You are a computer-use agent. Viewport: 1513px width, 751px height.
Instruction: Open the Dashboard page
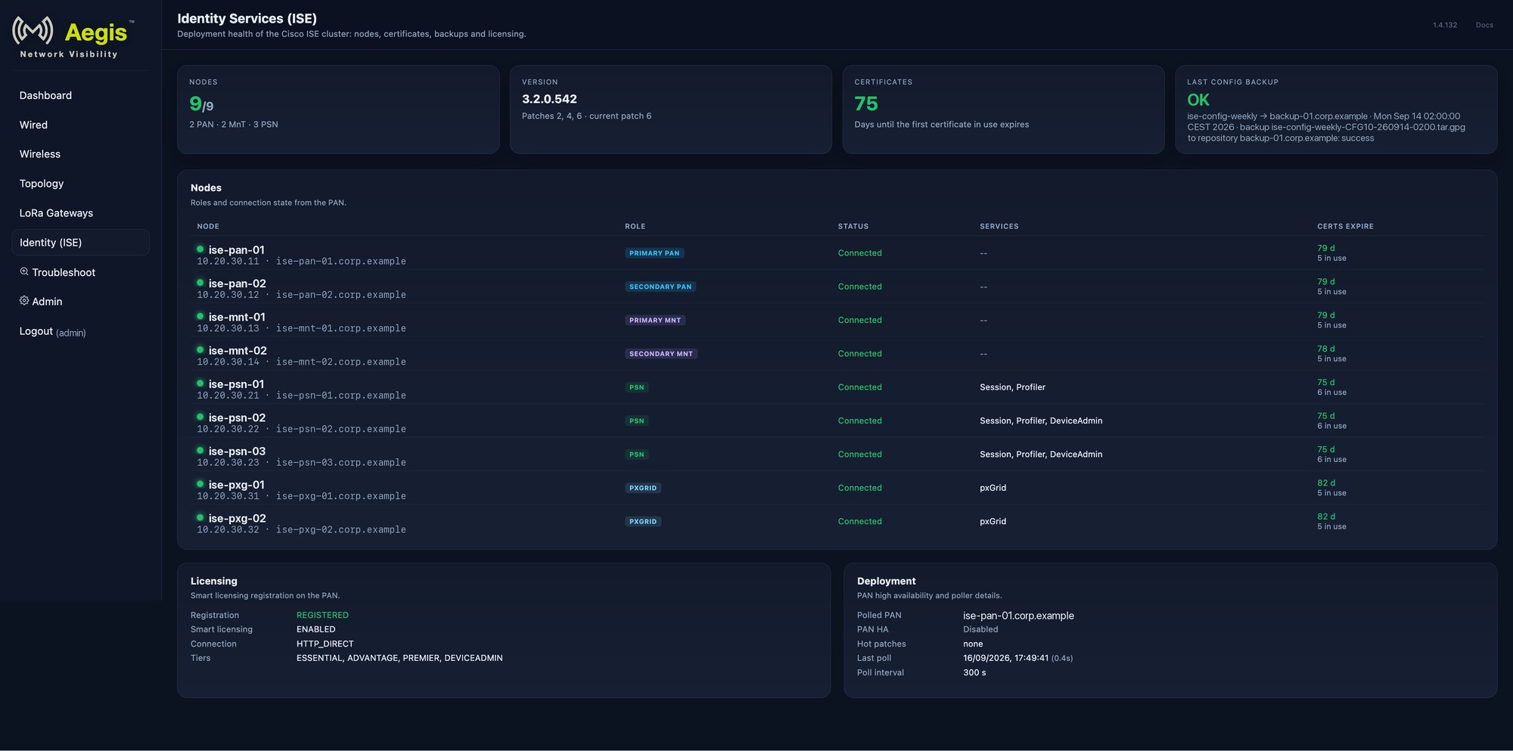[80, 95]
